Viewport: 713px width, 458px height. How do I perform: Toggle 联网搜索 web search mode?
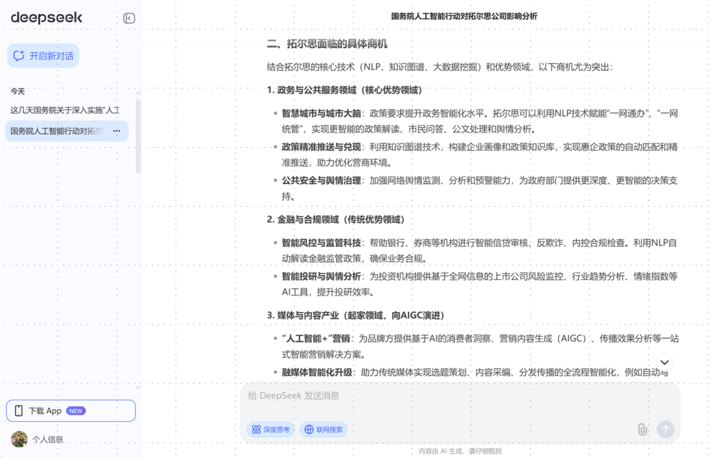pos(323,430)
